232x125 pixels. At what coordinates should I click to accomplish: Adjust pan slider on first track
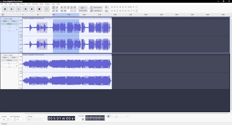[x=9, y=31]
